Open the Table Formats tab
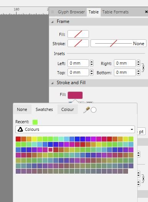Image resolution: width=148 pixels, height=202 pixels. click(x=115, y=12)
